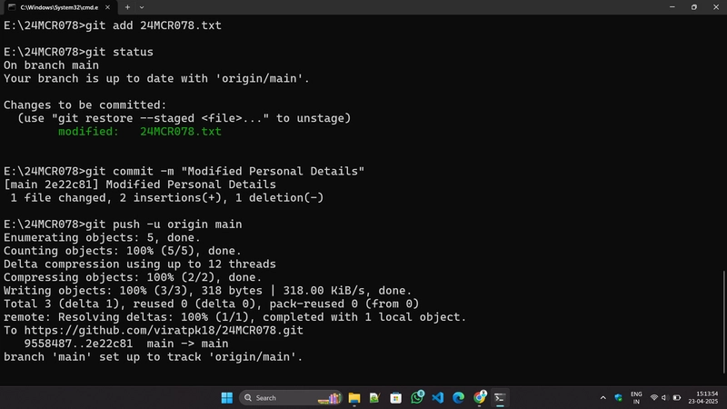
Task: Click the volume speaker tray icon
Action: [664, 398]
